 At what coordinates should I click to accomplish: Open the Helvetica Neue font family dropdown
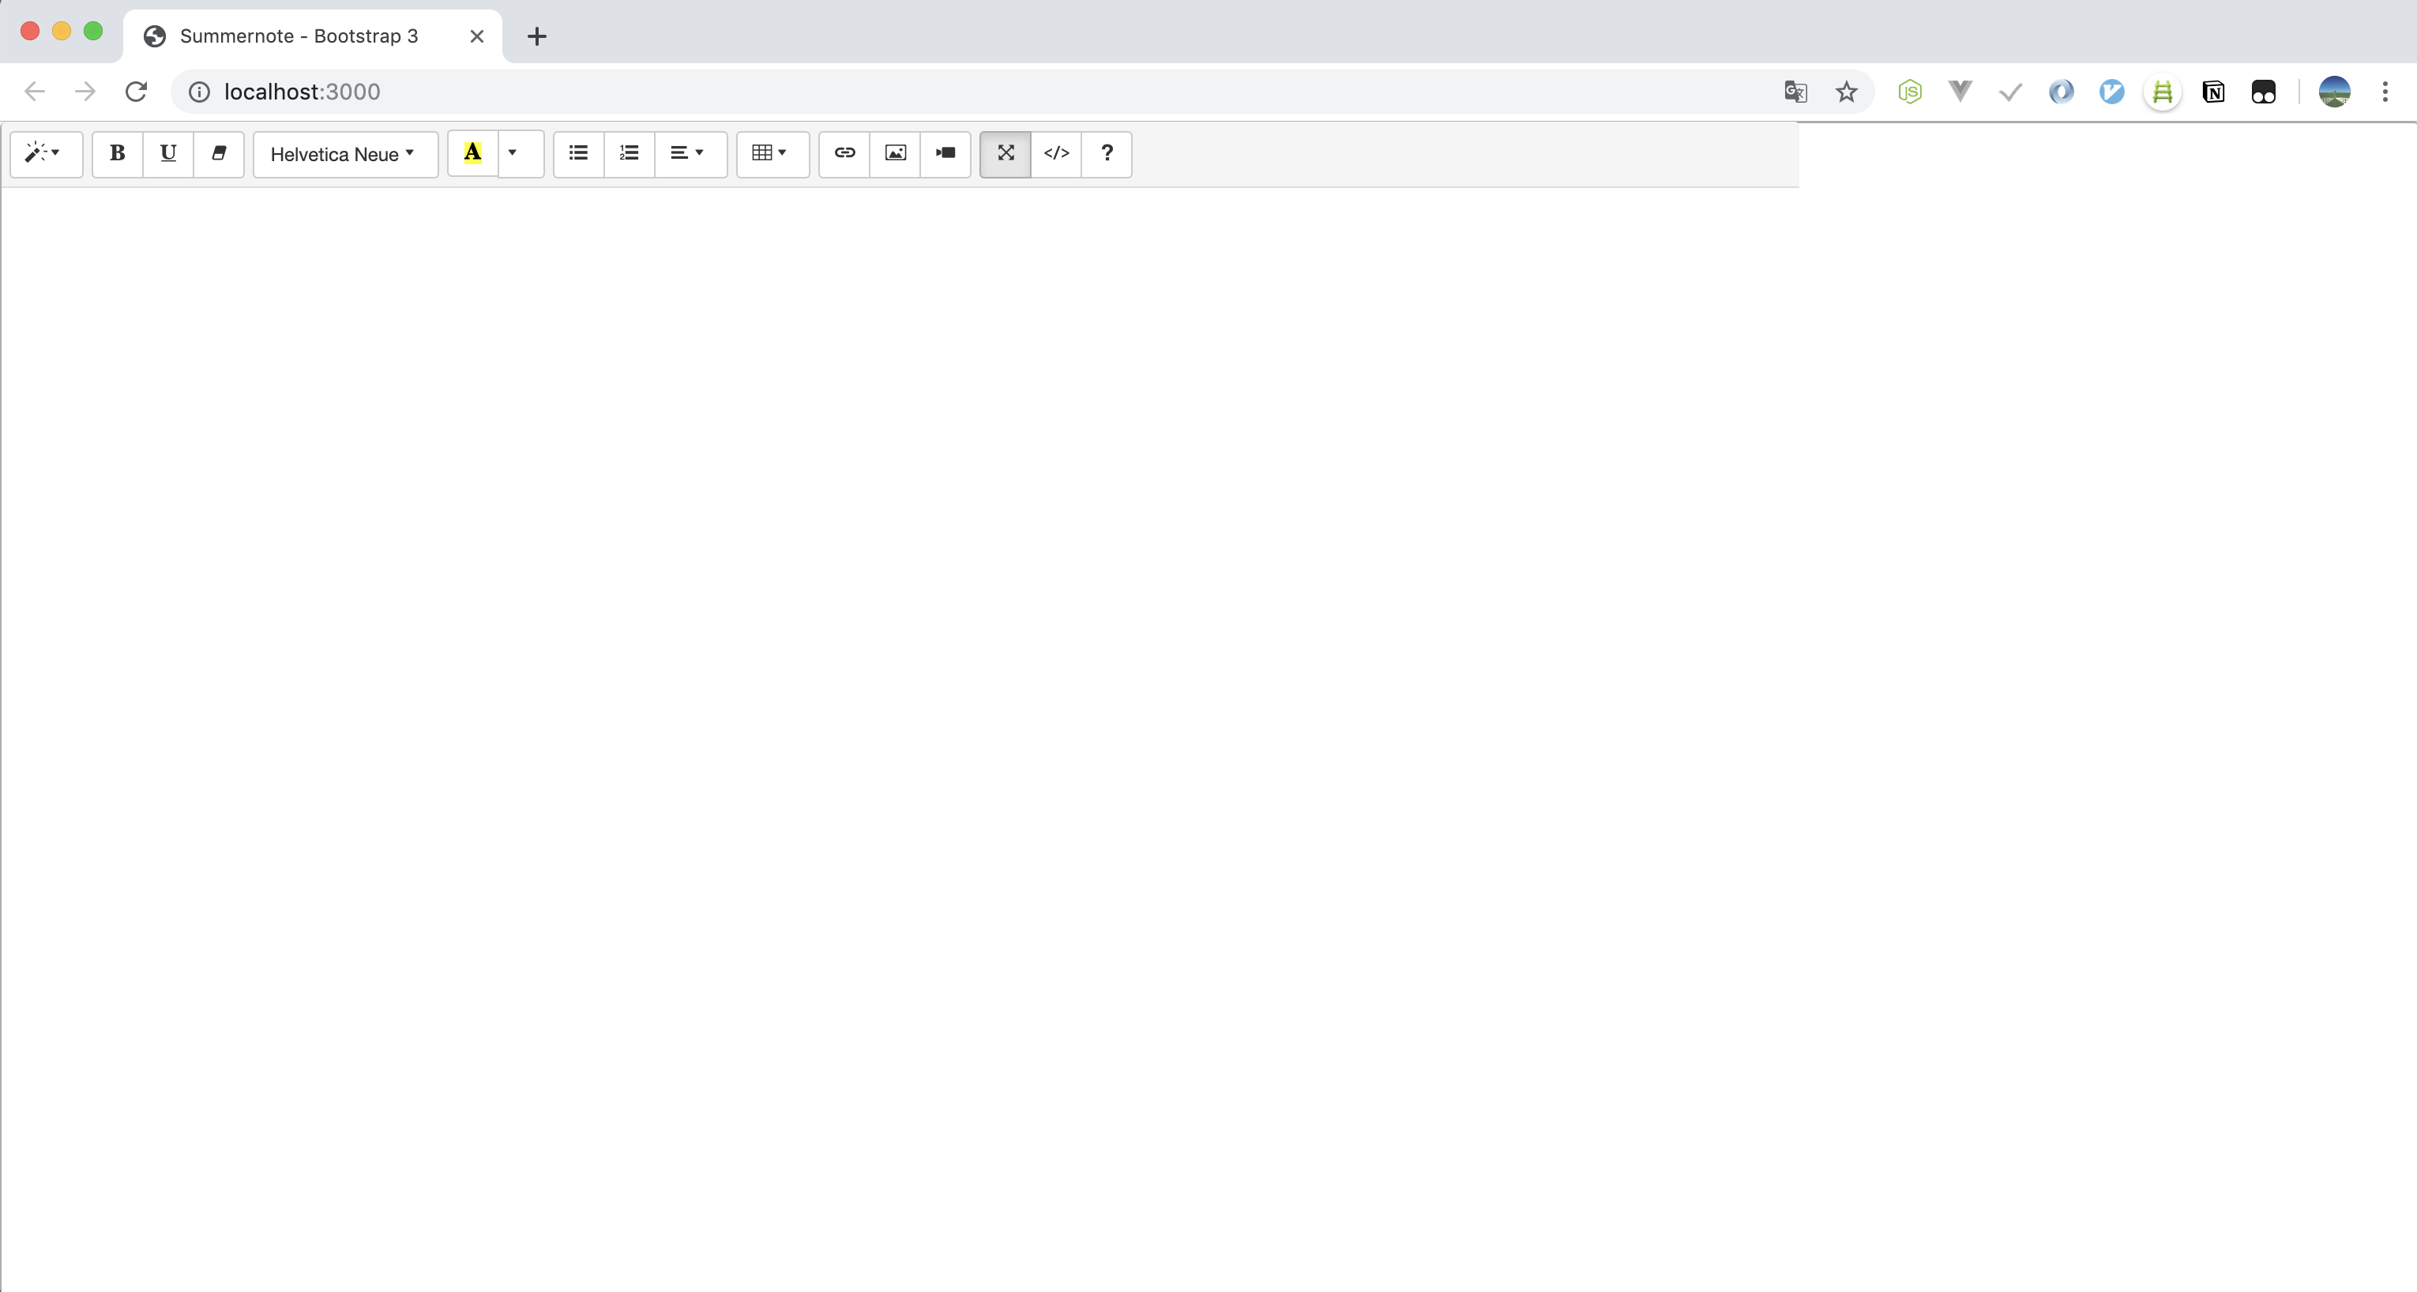pos(345,154)
